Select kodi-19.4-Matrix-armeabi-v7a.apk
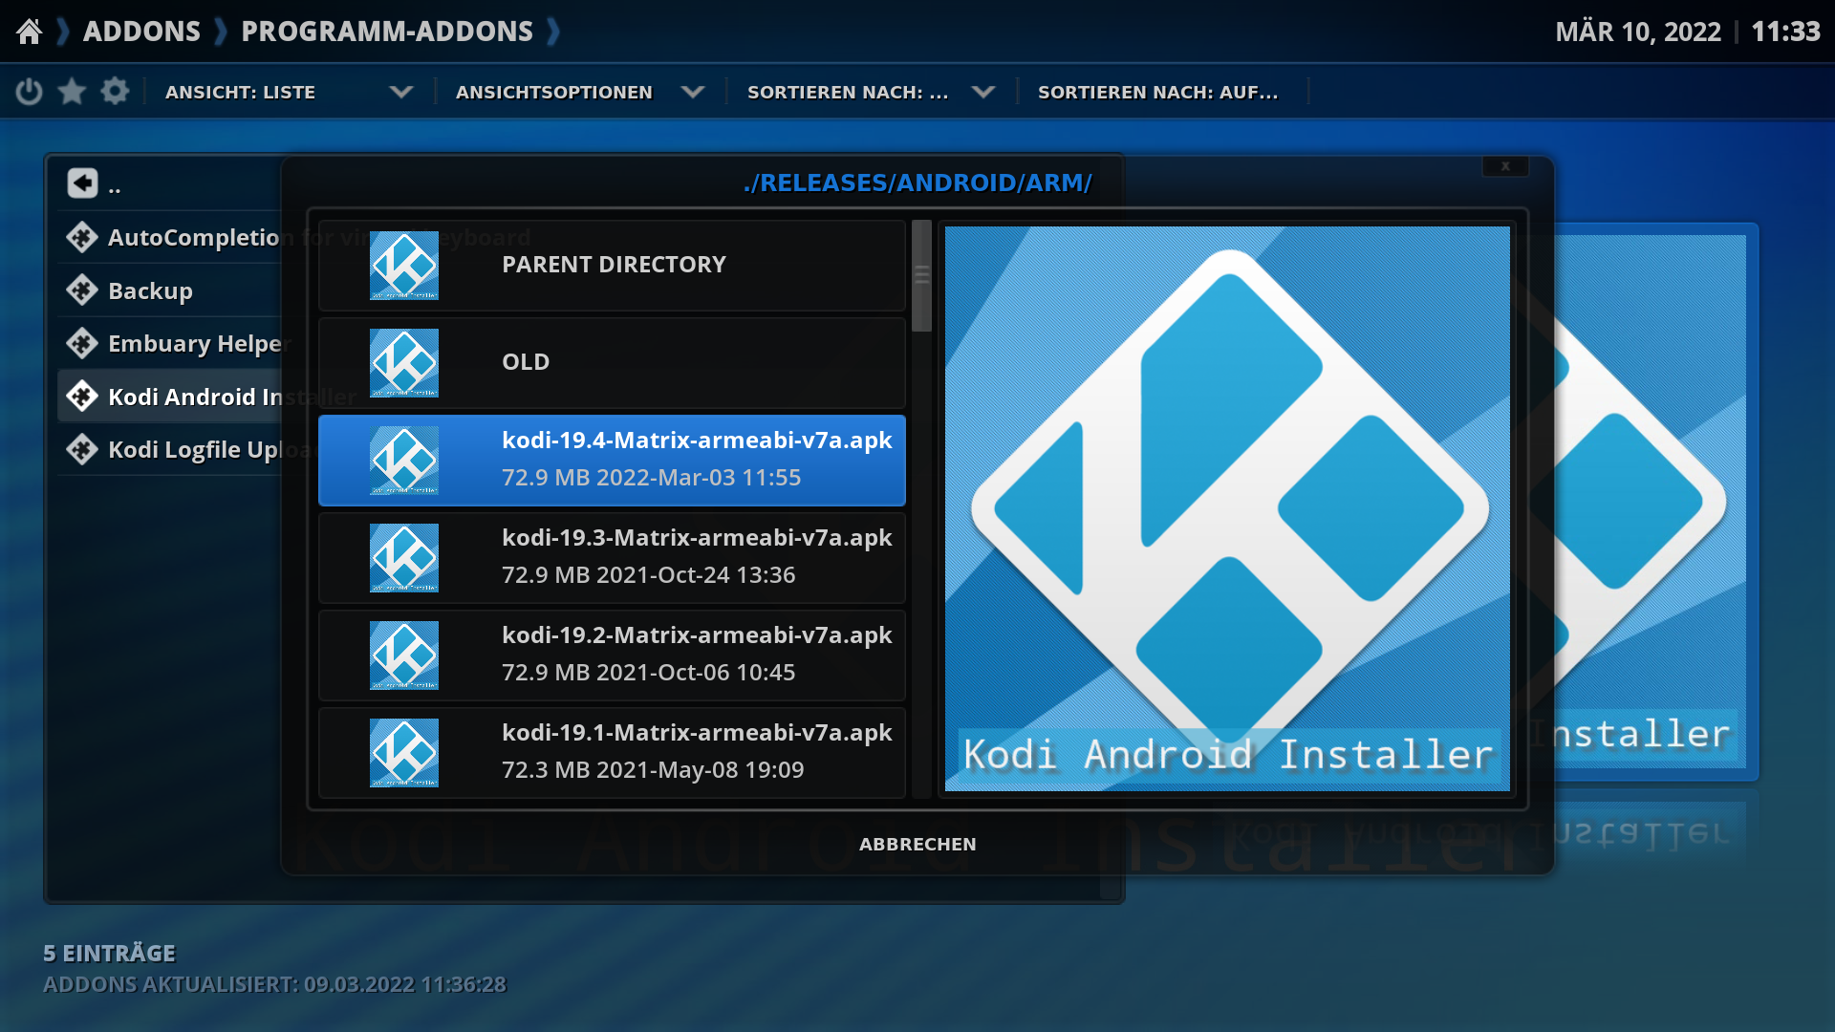The height and width of the screenshot is (1032, 1835). tap(612, 460)
